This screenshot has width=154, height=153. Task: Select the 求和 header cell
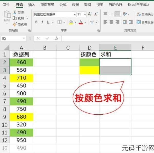[x=115, y=54]
